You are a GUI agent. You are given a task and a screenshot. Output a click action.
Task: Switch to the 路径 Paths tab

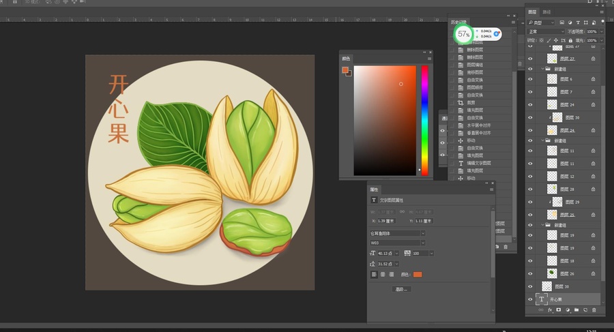point(546,12)
